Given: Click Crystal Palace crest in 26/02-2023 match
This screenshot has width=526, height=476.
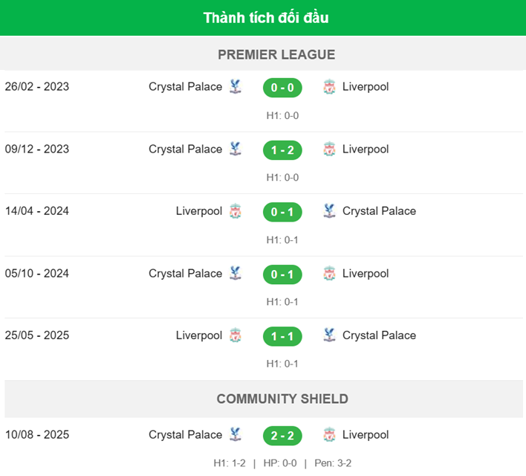Looking at the screenshot, I should pos(236,87).
